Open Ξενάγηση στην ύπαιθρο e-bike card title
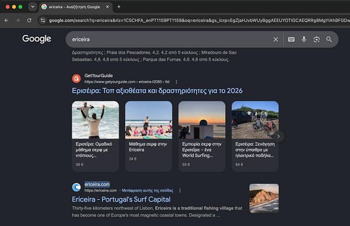The image size is (350, 226). click(255, 149)
